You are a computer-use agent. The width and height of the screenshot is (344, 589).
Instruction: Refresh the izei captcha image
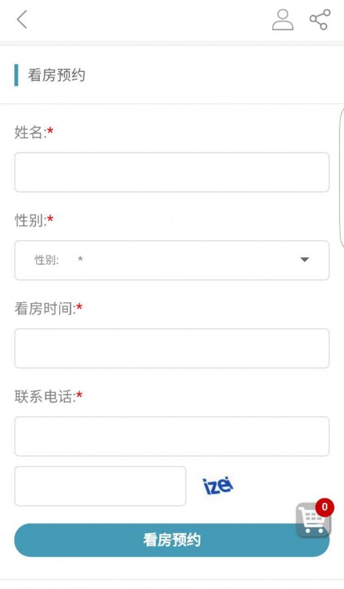pos(218,486)
